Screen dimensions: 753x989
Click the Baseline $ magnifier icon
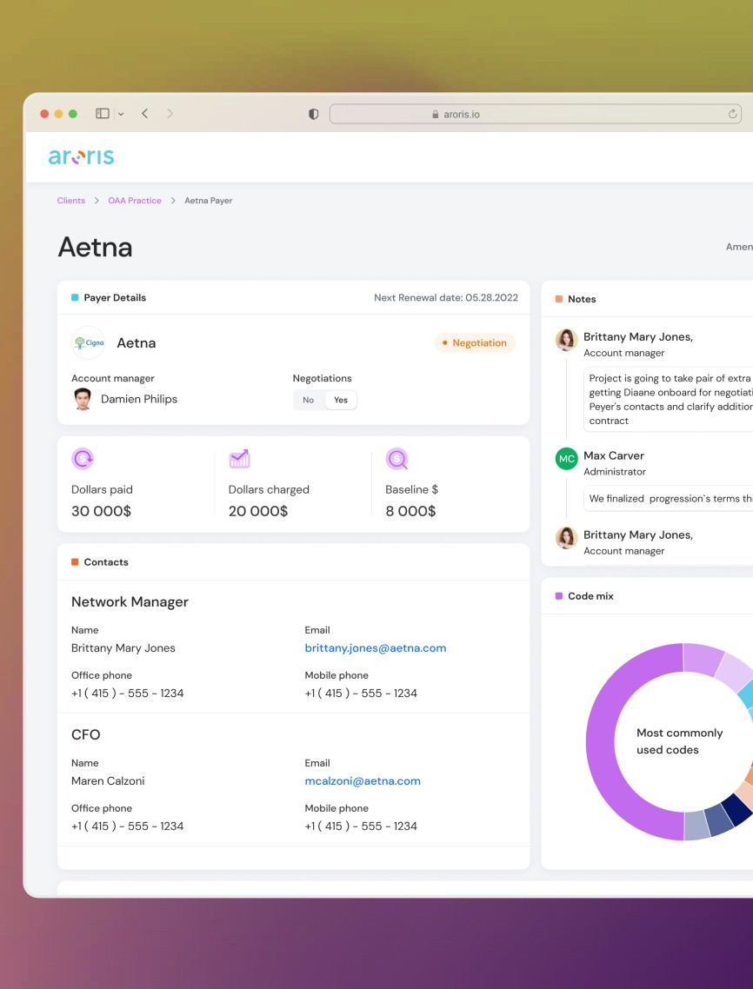397,459
